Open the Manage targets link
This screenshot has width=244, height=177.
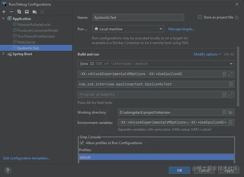182,29
